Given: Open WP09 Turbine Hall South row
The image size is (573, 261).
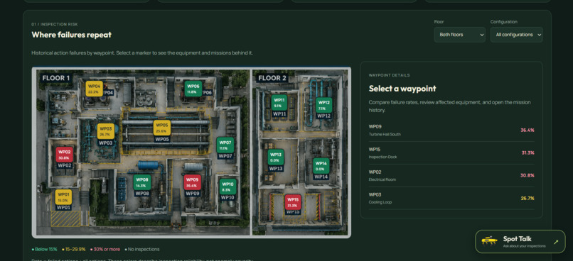Looking at the screenshot, I should coord(451,130).
